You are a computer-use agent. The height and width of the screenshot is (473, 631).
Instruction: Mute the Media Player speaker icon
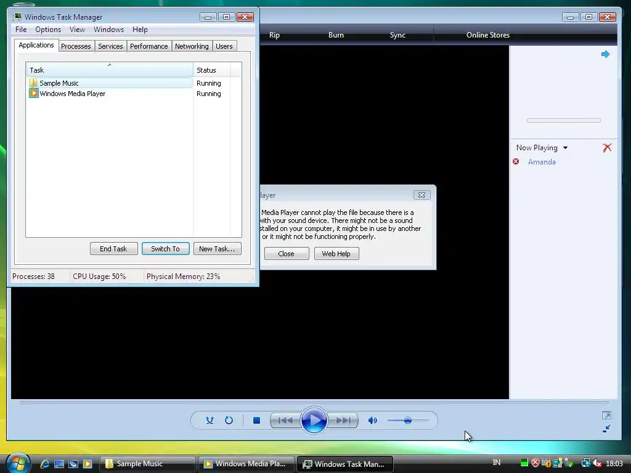(x=373, y=420)
